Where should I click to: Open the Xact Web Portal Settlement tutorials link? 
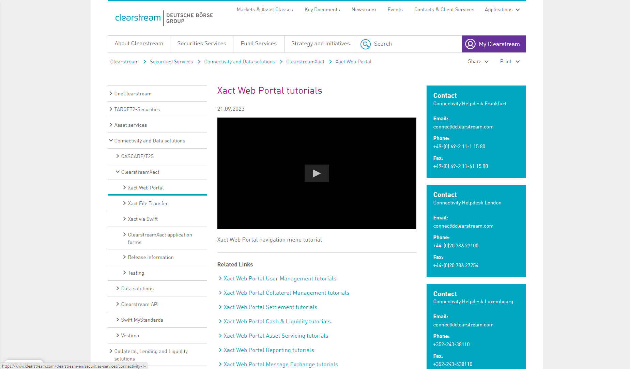pyautogui.click(x=270, y=307)
